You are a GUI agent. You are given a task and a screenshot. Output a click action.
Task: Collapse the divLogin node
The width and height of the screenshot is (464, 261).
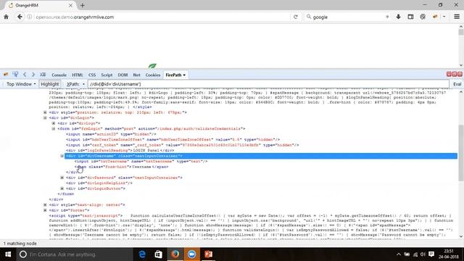click(45, 117)
